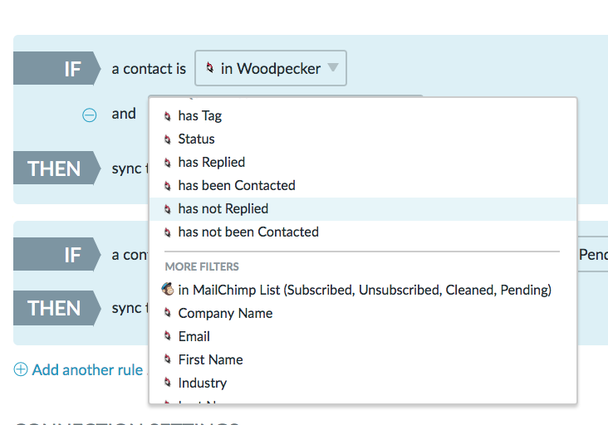
Task: Click the Woodpecker icon beside 'Email'
Action: pos(168,335)
